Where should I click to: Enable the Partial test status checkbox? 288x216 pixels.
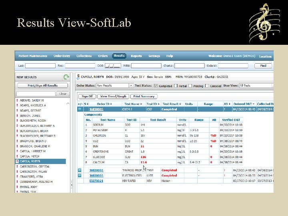tap(176, 86)
